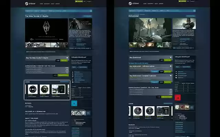The image size is (220, 137).
Task: Expand the Hardware dropdown on the Skyrim page
Action: click(51, 11)
